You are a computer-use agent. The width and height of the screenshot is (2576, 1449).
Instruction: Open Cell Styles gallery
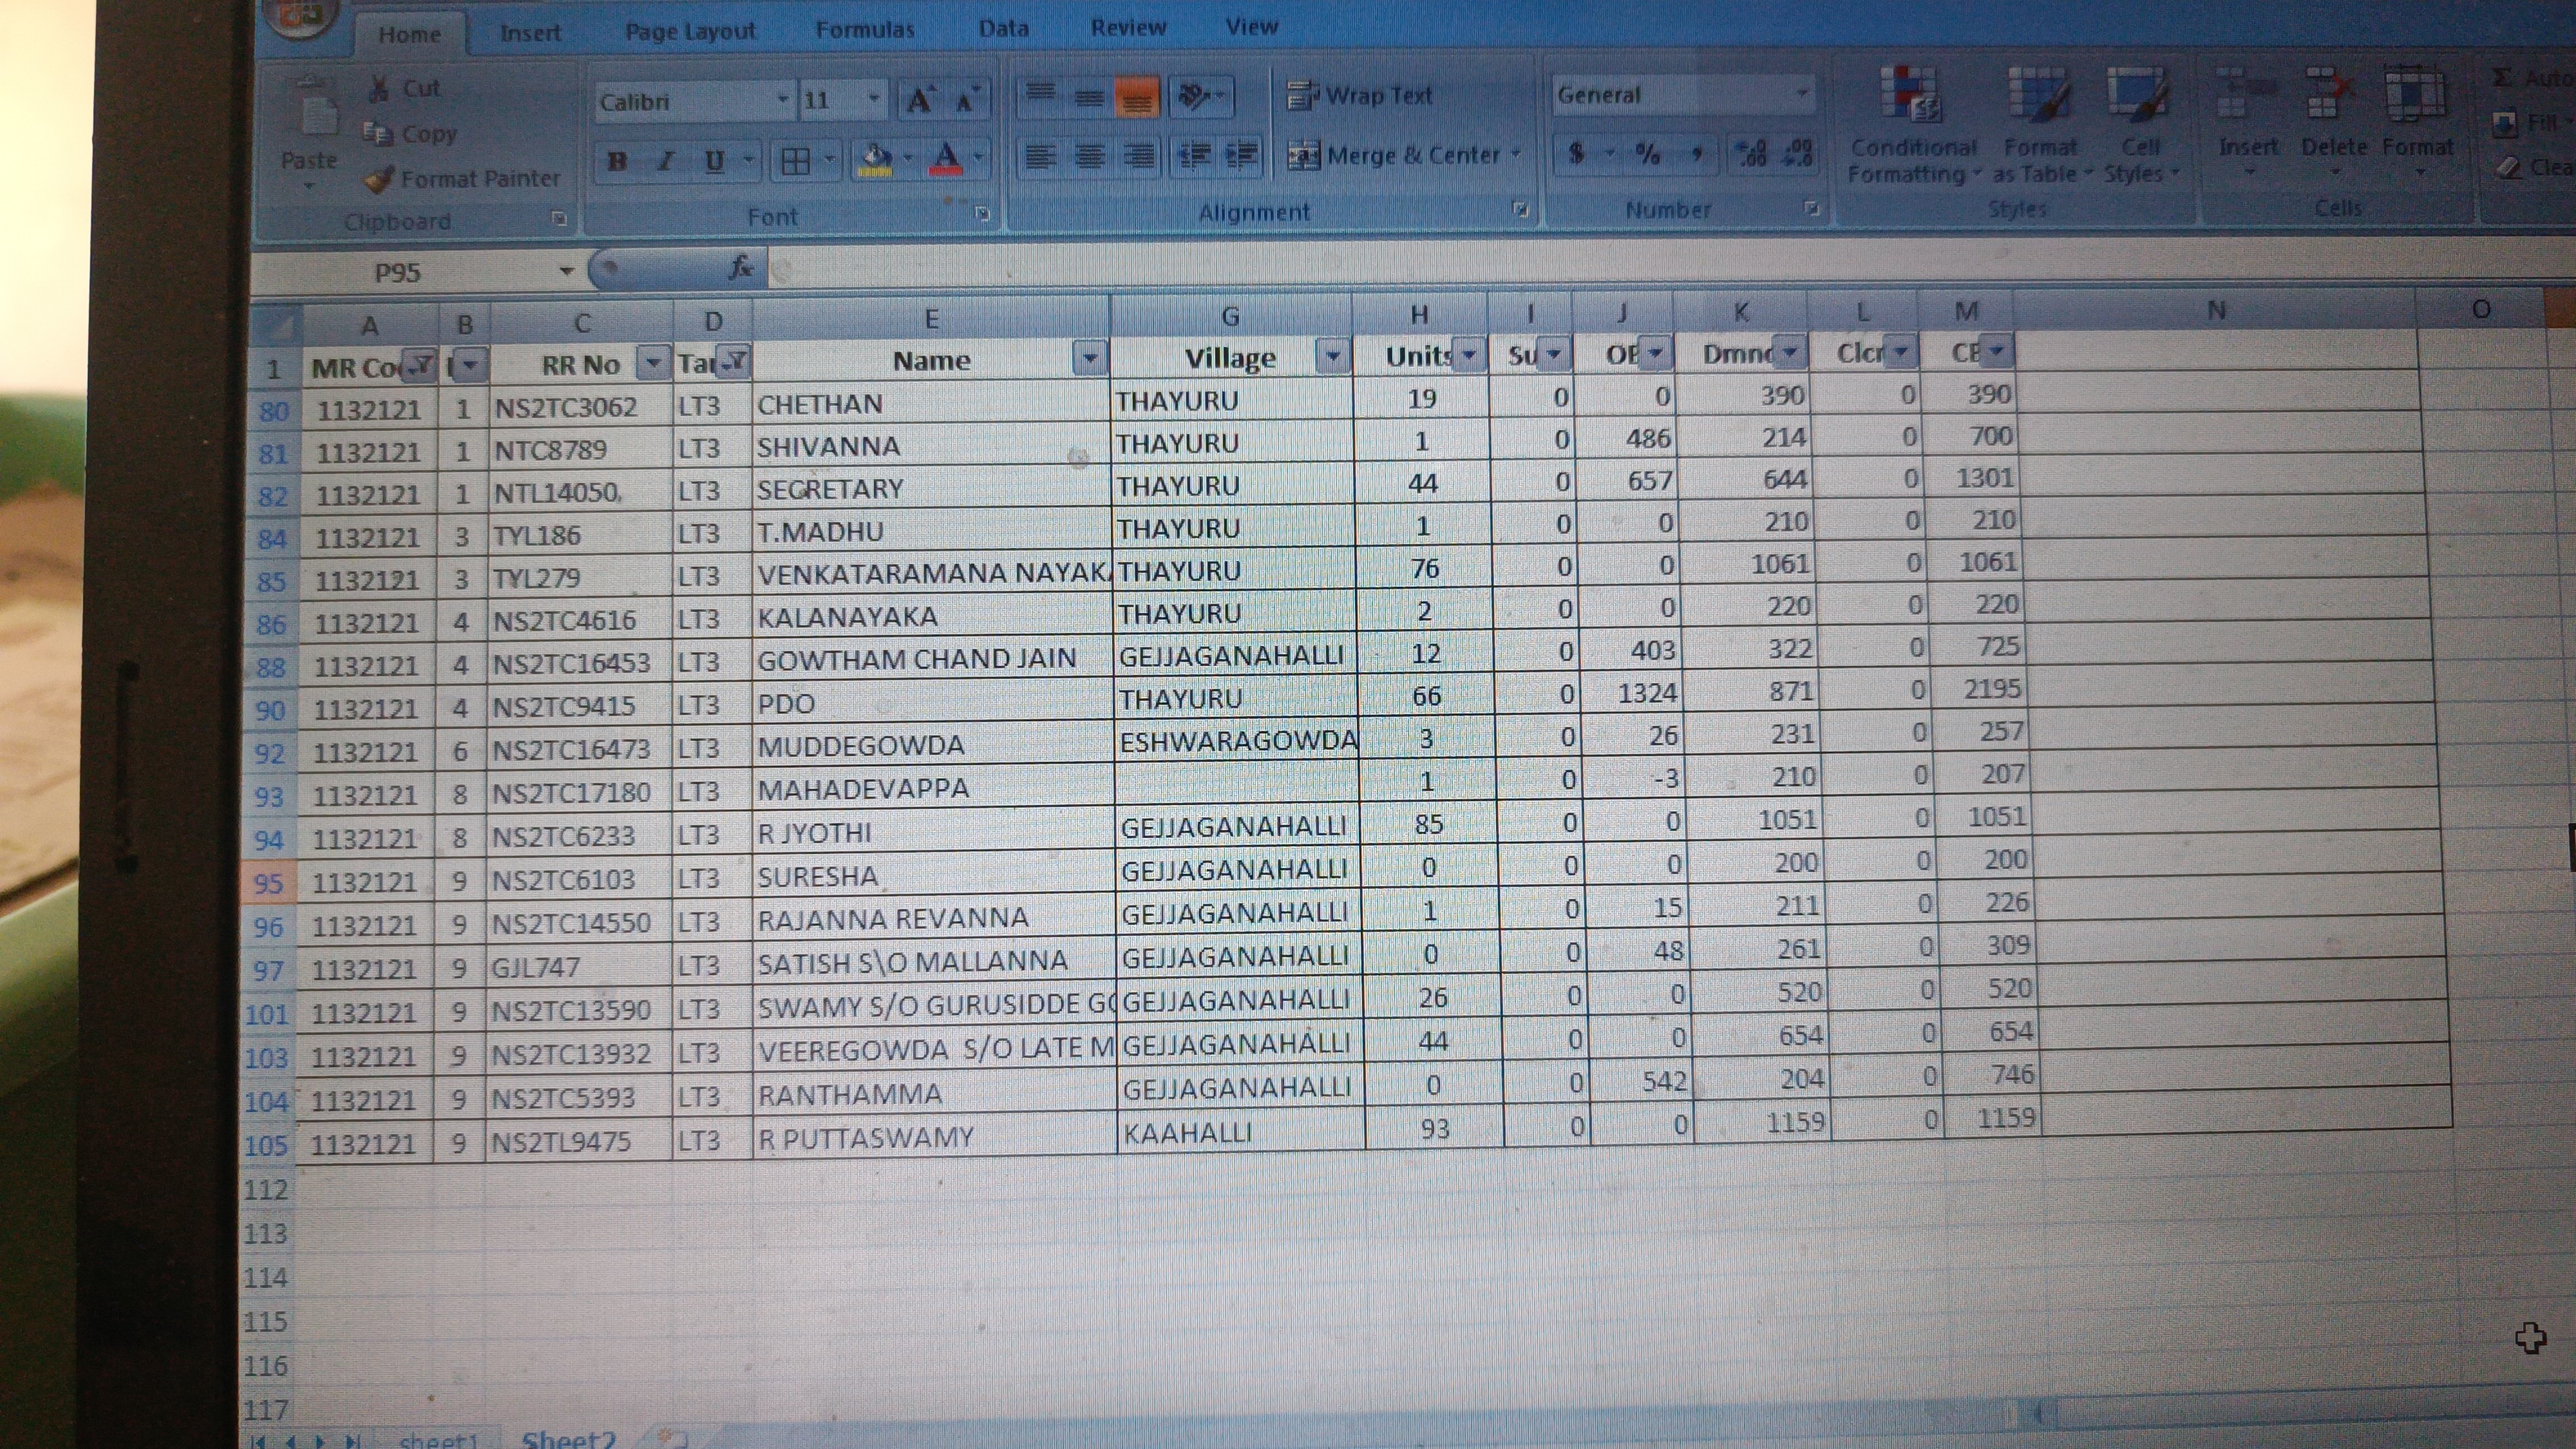click(2139, 126)
